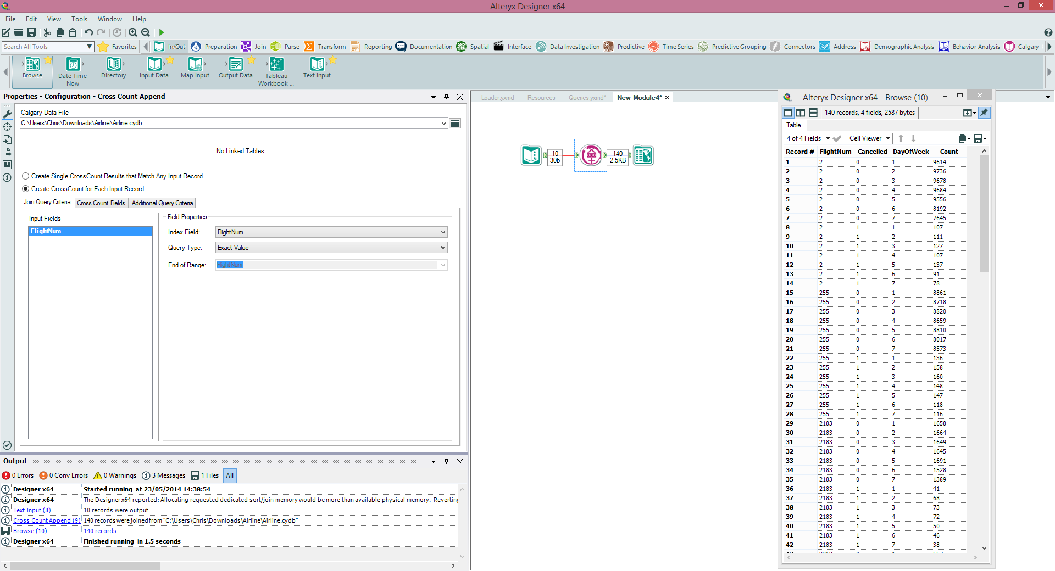Screen dimensions: 1055x571
Task: Open the Cross Count Append (9) link
Action: click(47, 520)
